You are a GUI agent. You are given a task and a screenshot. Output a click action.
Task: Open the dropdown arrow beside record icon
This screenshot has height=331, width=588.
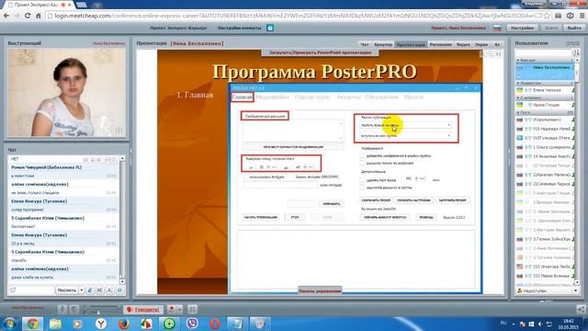(x=180, y=309)
